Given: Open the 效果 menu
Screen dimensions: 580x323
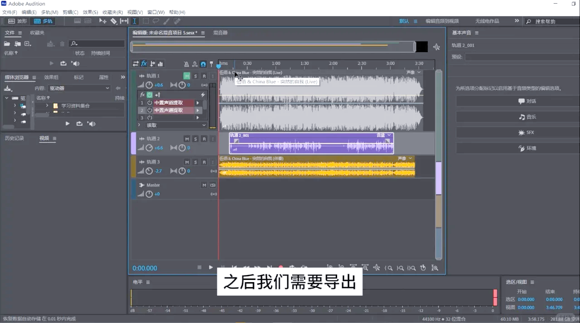Looking at the screenshot, I should (x=89, y=12).
